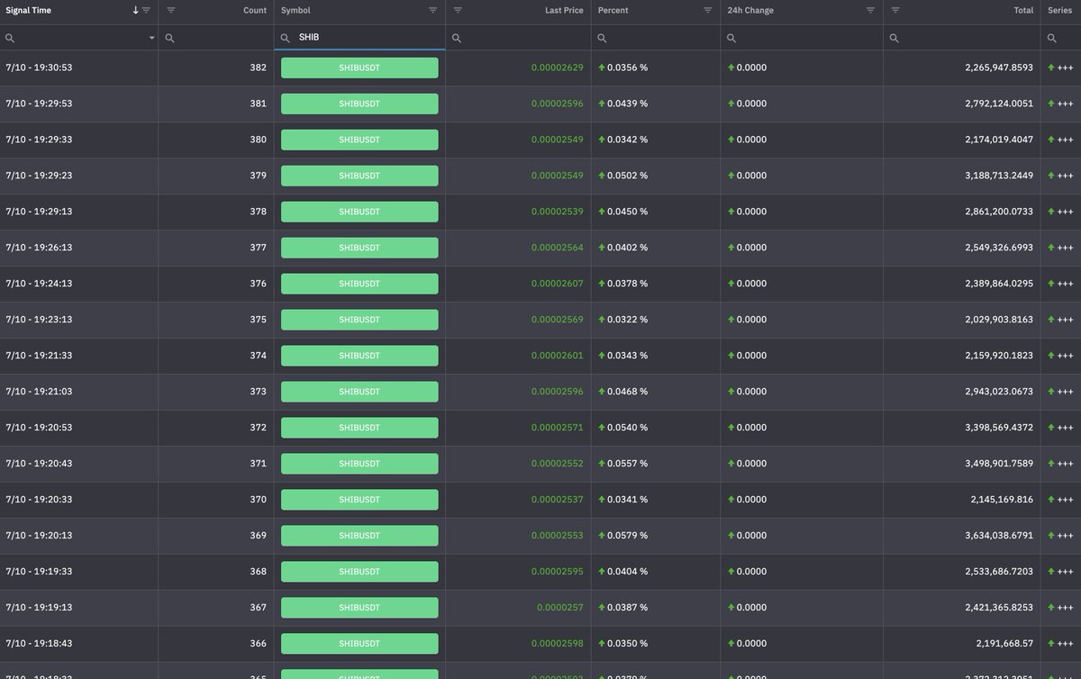Select the signal time 7/10 - 19:21:03
The height and width of the screenshot is (679, 1081).
(39, 392)
